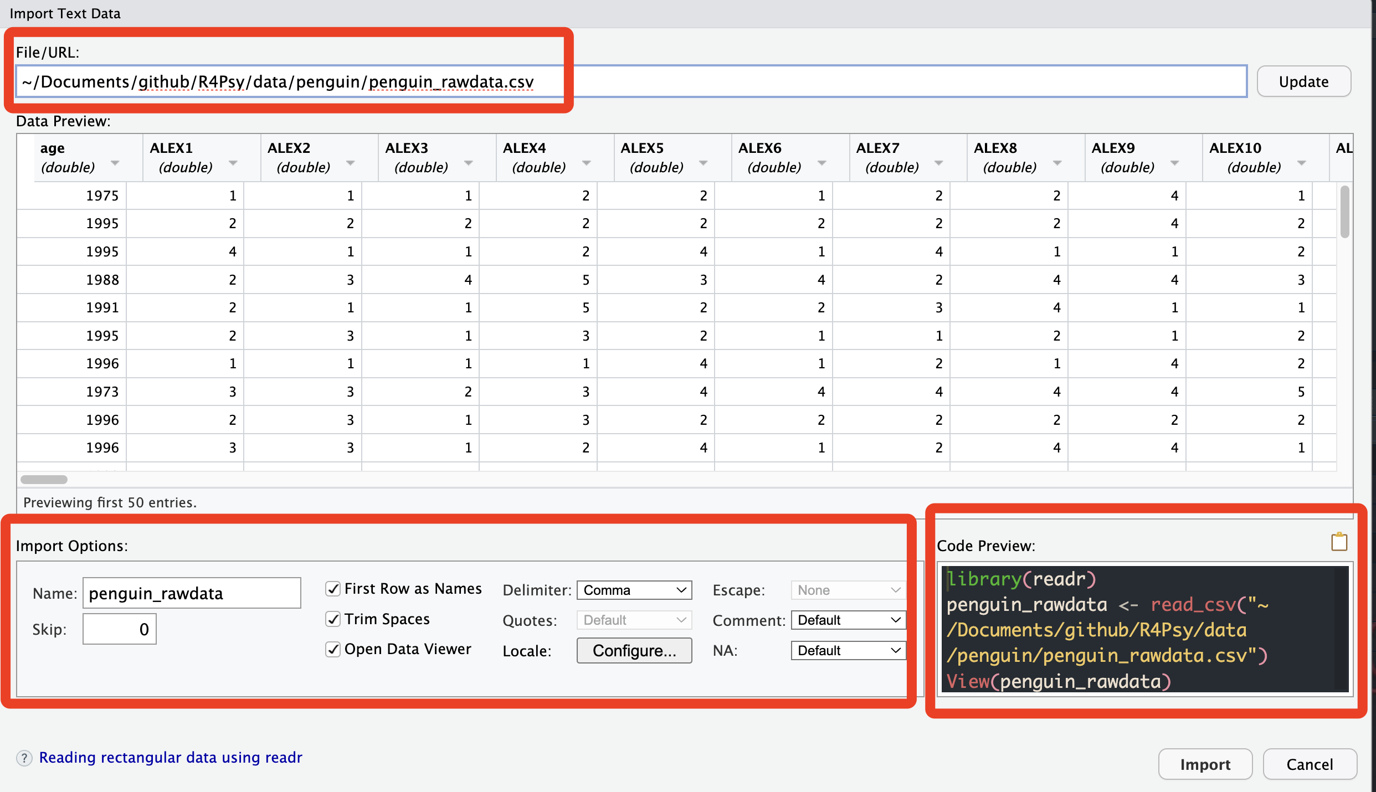The width and height of the screenshot is (1376, 792).
Task: Open the Comment Default dropdown
Action: pyautogui.click(x=848, y=620)
